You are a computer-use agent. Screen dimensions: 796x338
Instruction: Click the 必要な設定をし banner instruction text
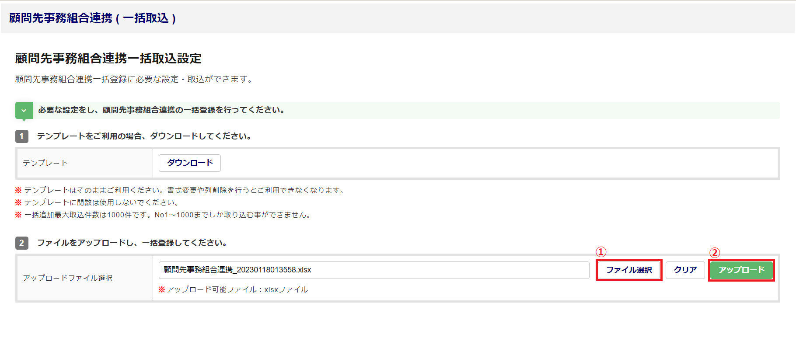tap(161, 110)
